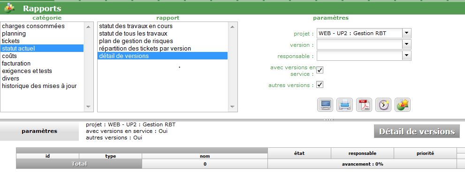Click the 'id' column header
The image size is (465, 182).
(x=47, y=156)
